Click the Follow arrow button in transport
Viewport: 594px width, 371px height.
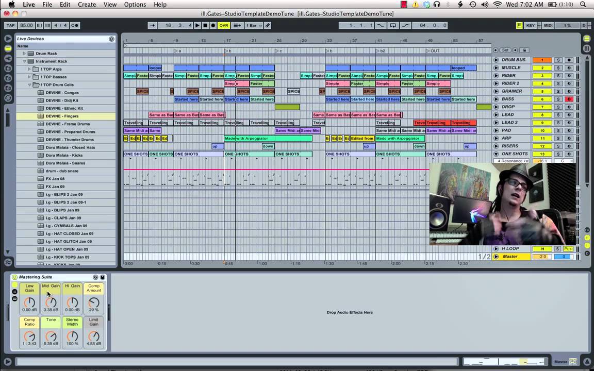click(152, 25)
